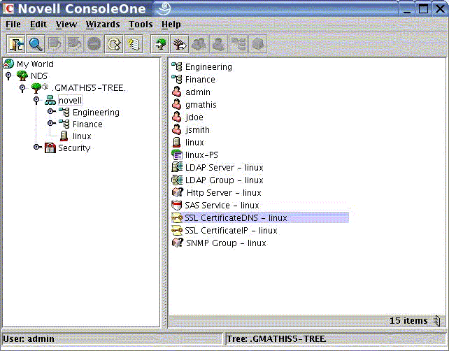This screenshot has width=449, height=351.
Task: Open the Tools menu
Action: pyautogui.click(x=141, y=24)
